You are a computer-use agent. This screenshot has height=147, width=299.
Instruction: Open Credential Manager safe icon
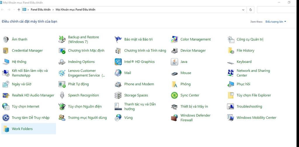[6, 51]
